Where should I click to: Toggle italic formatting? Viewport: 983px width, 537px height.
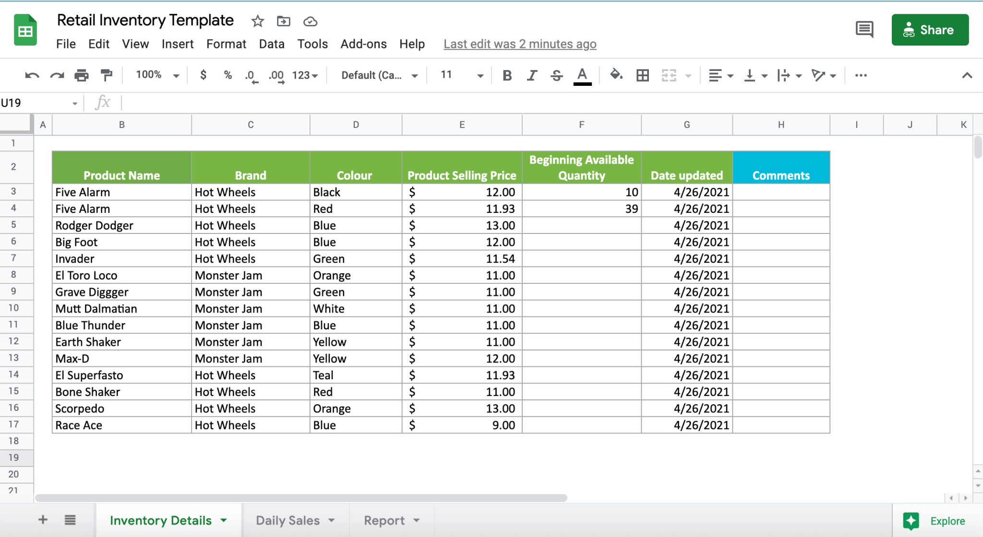(531, 75)
